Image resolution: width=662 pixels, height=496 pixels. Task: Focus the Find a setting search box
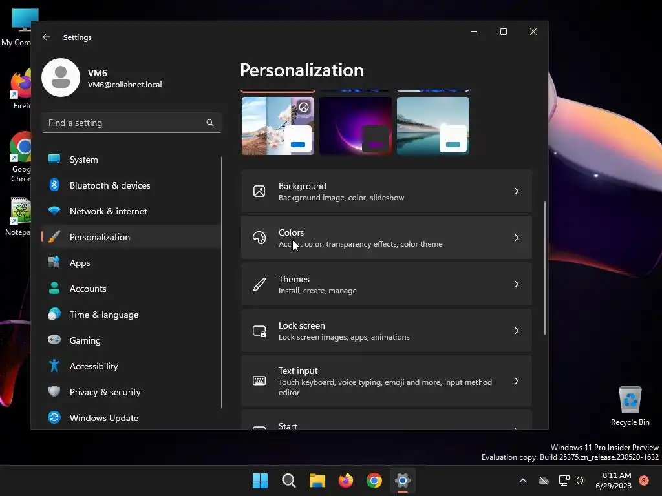(x=132, y=123)
